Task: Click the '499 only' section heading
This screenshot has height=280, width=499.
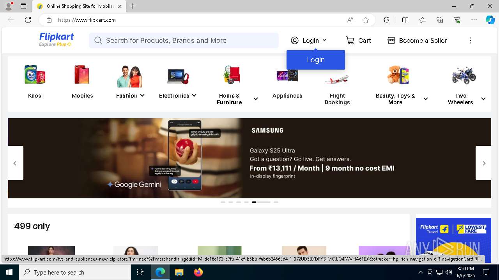Action: [32, 226]
